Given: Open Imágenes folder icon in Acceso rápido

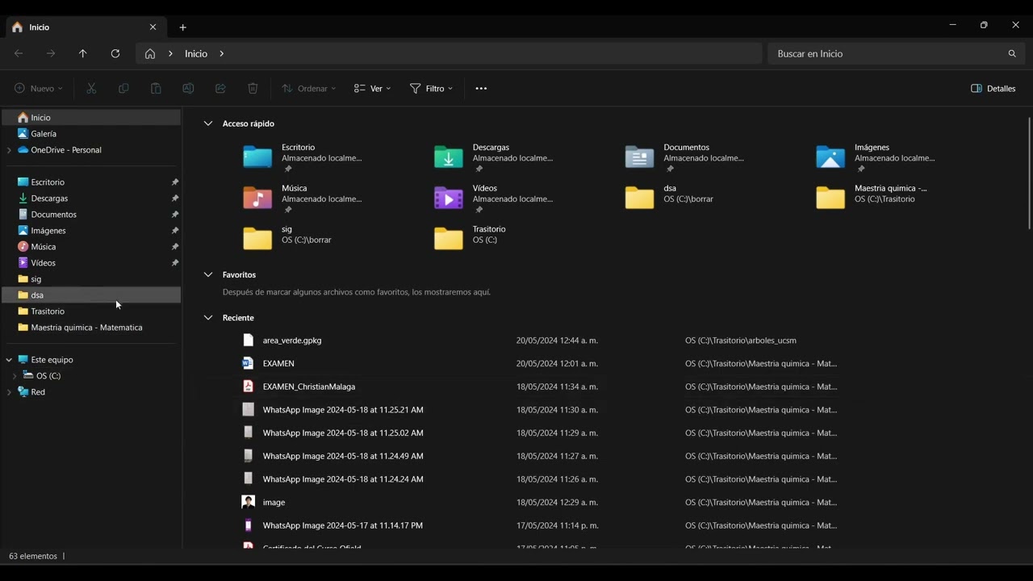Looking at the screenshot, I should click(x=830, y=157).
